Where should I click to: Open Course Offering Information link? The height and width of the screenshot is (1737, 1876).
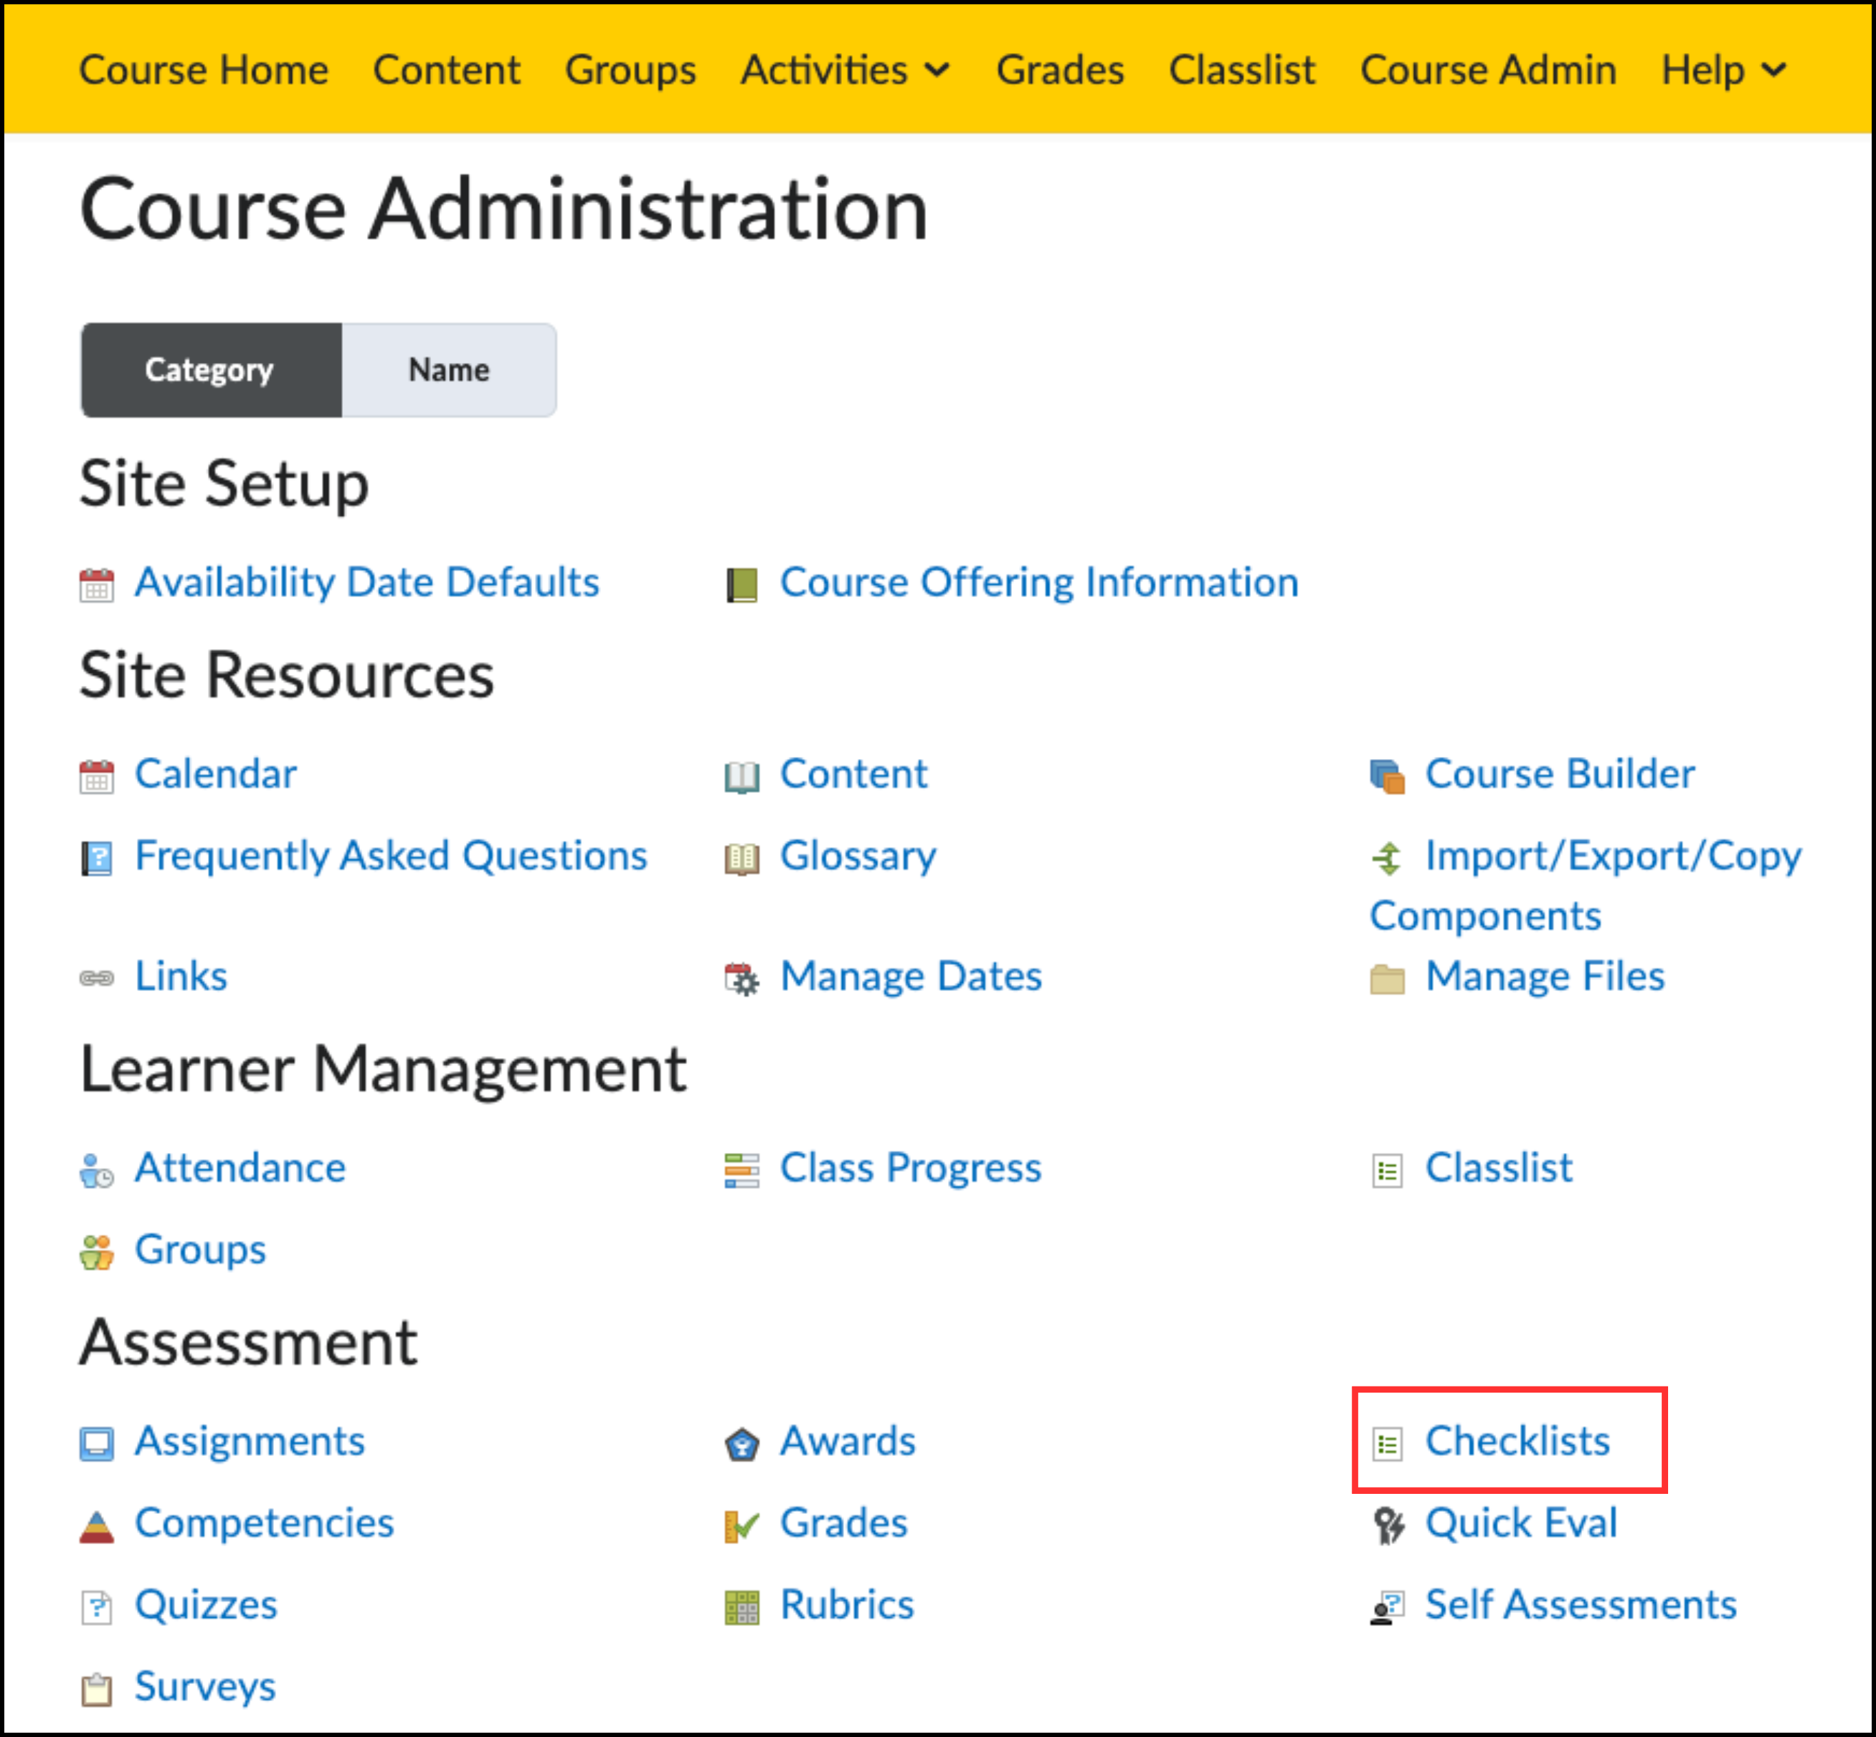[x=1039, y=582]
